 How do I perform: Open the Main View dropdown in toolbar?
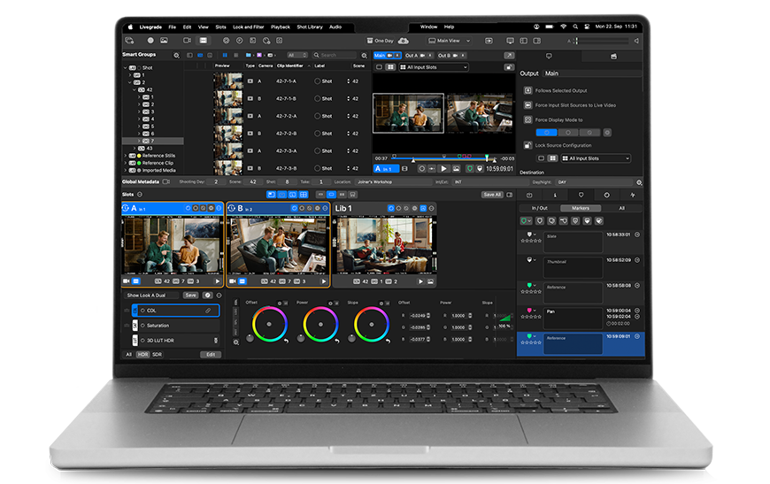click(x=450, y=41)
